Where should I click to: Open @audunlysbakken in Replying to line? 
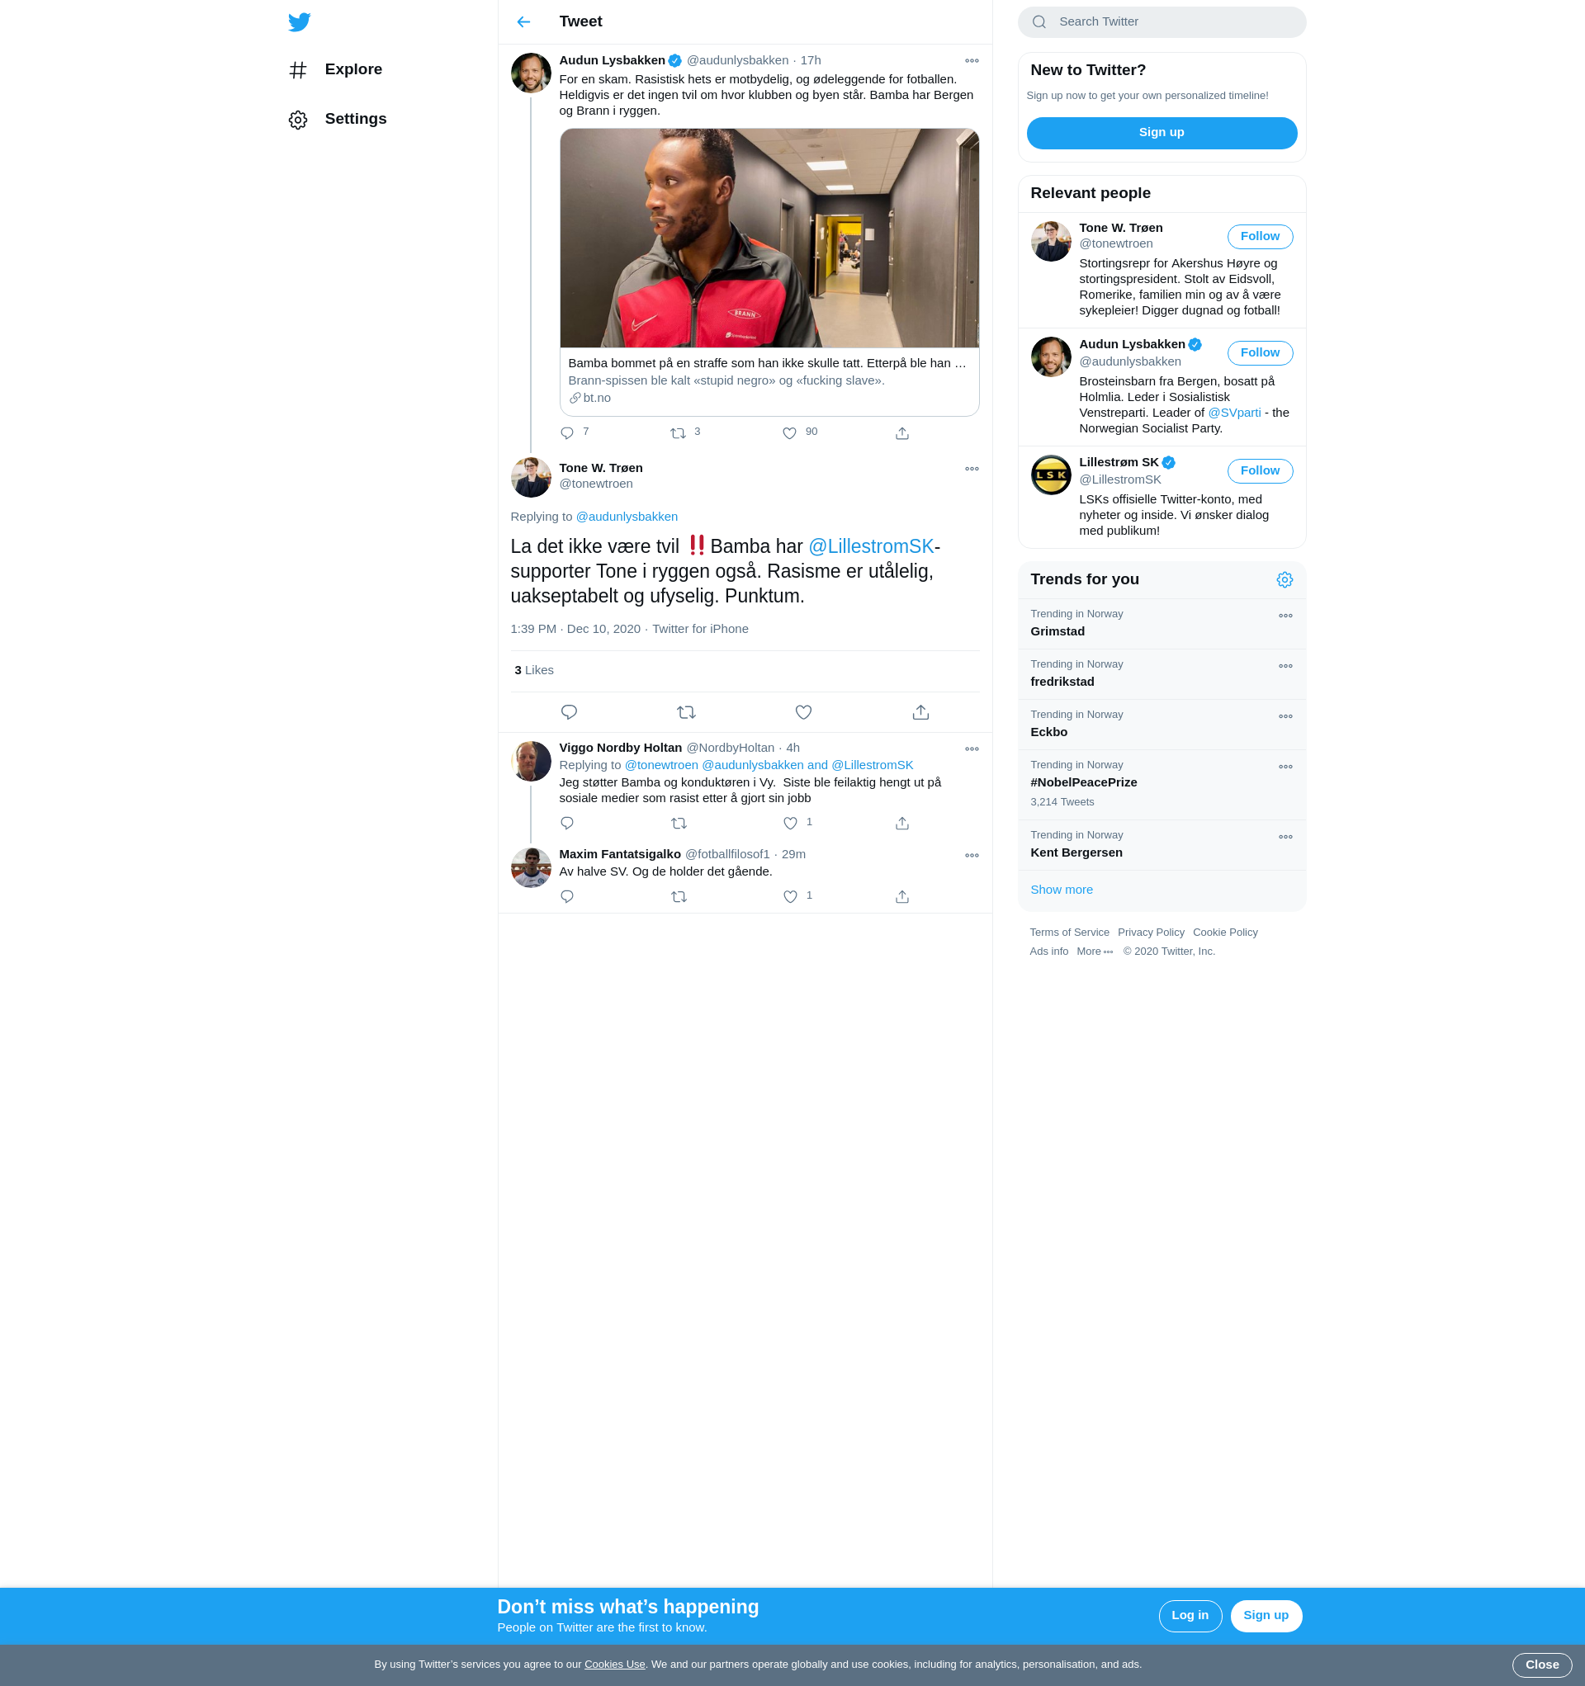point(627,517)
